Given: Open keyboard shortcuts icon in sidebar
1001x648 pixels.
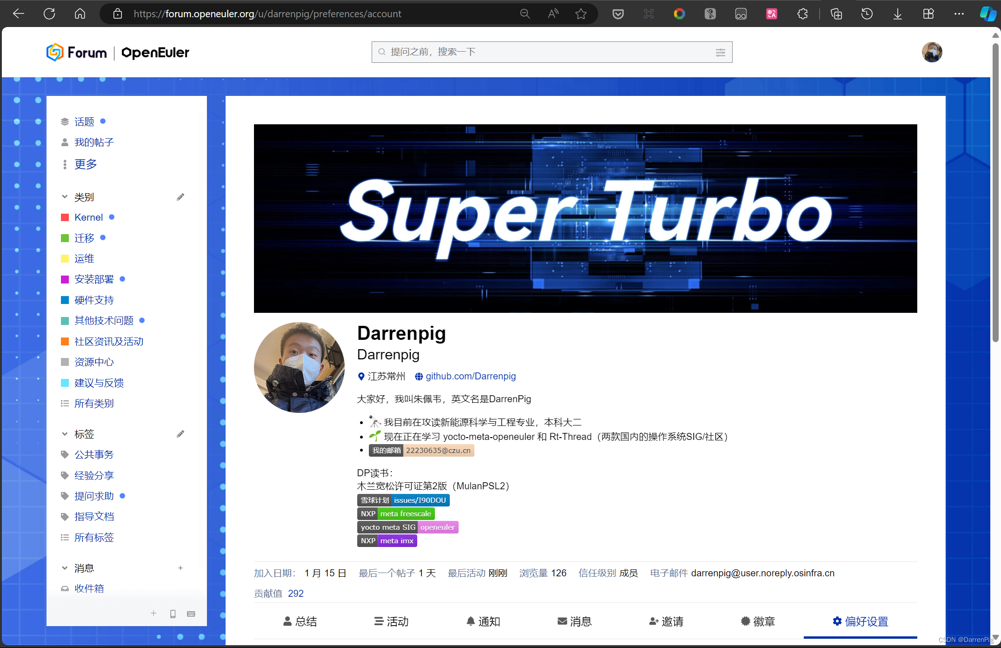Looking at the screenshot, I should click(x=191, y=614).
